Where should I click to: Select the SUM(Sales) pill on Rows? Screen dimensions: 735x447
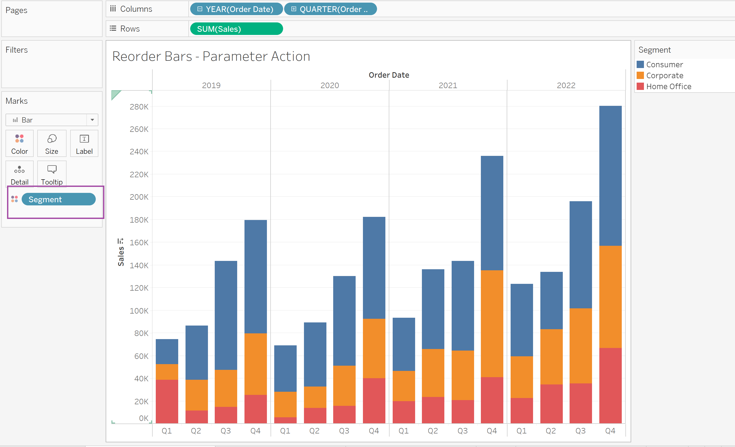236,29
